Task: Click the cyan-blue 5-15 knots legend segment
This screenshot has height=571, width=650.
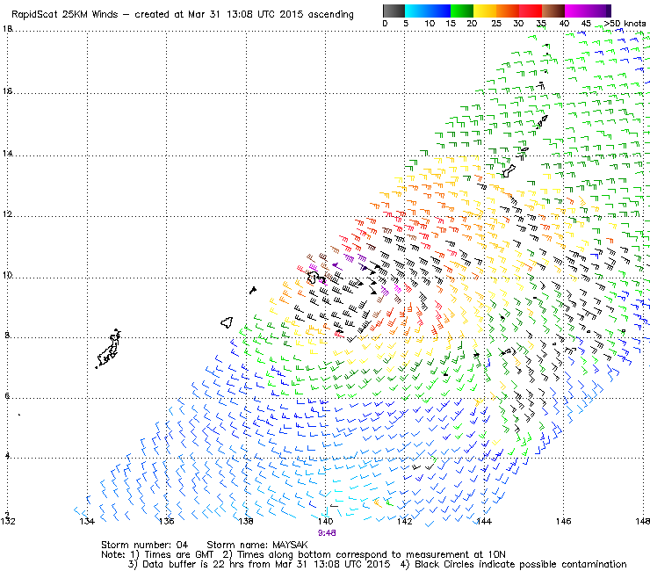Action: pos(428,11)
